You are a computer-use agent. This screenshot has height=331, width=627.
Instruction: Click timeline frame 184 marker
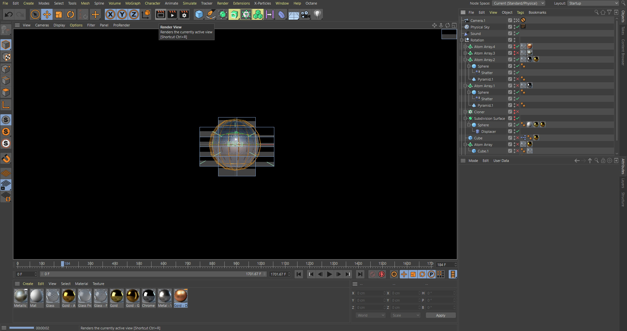pos(63,264)
